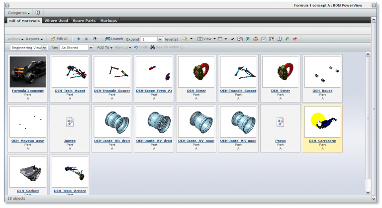Click the Launch button icon
This screenshot has width=382, height=208.
(x=107, y=39)
